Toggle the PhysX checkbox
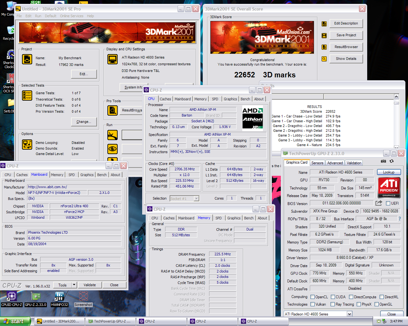Image resolution: width=408 pixels, height=326 pixels. (359, 304)
